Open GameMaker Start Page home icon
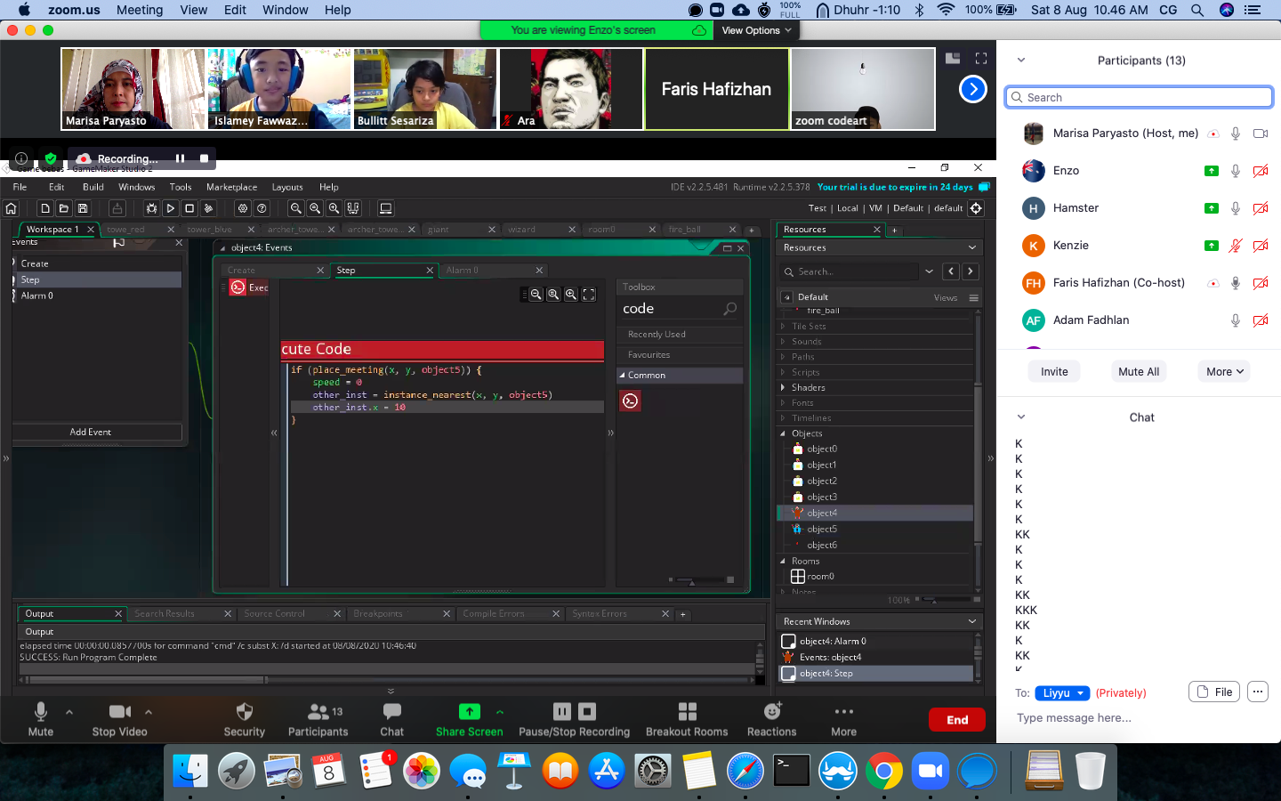This screenshot has height=801, width=1281. 11,208
